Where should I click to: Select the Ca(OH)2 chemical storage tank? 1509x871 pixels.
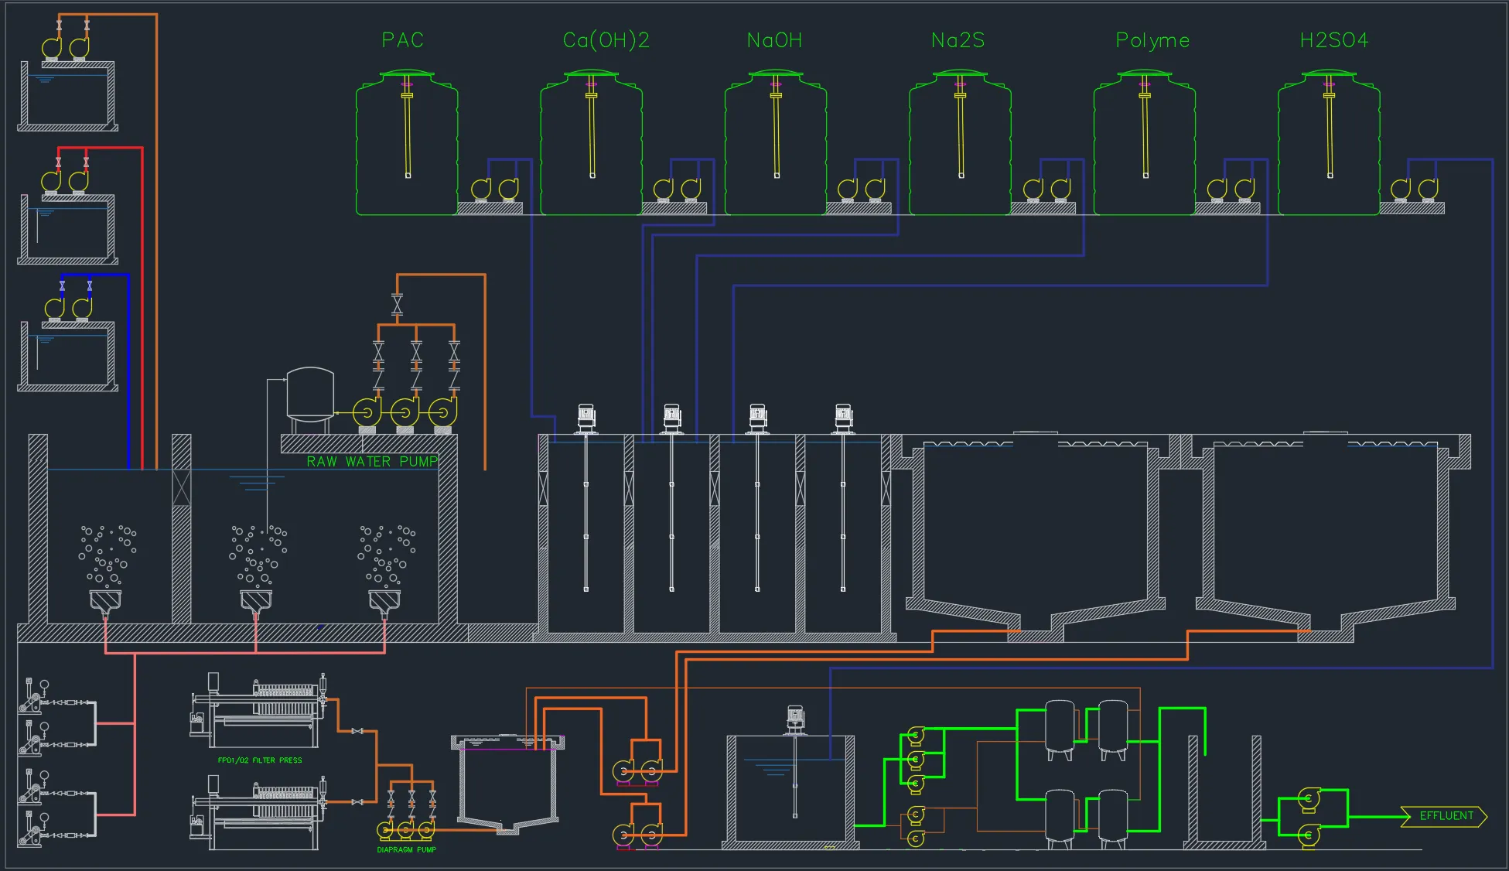591,143
